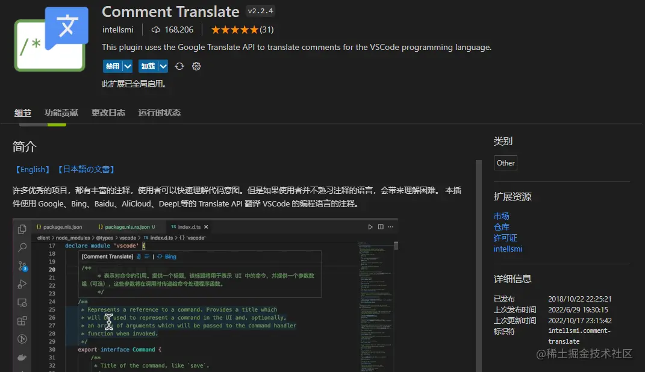Viewport: 645px width, 372px height.
Task: Open the intellsmi link under 扩展资源
Action: [508, 249]
